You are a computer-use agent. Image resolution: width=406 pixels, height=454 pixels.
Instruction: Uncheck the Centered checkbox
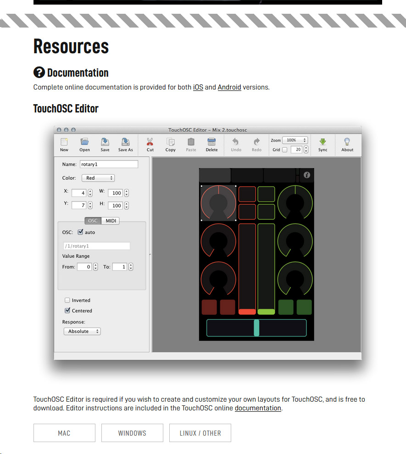coord(67,310)
